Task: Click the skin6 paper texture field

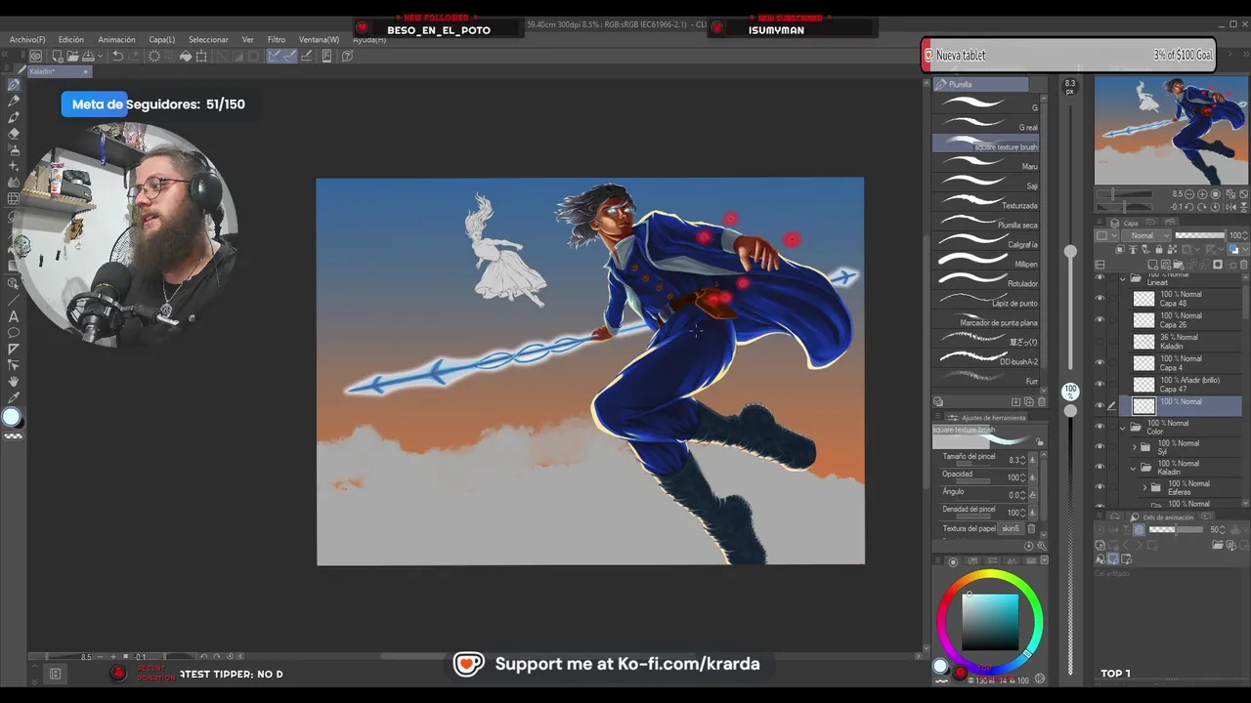Action: coord(1011,528)
